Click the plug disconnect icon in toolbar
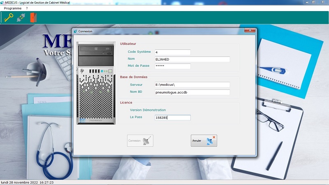This screenshot has height=185, width=329. click(x=21, y=18)
